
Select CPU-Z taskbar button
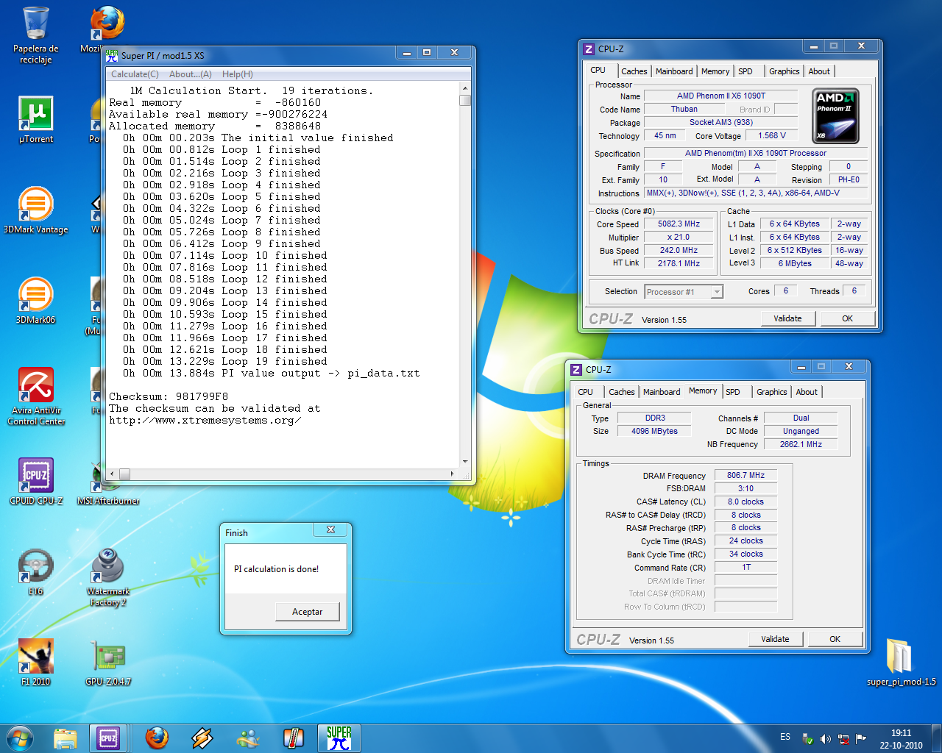[x=108, y=738]
